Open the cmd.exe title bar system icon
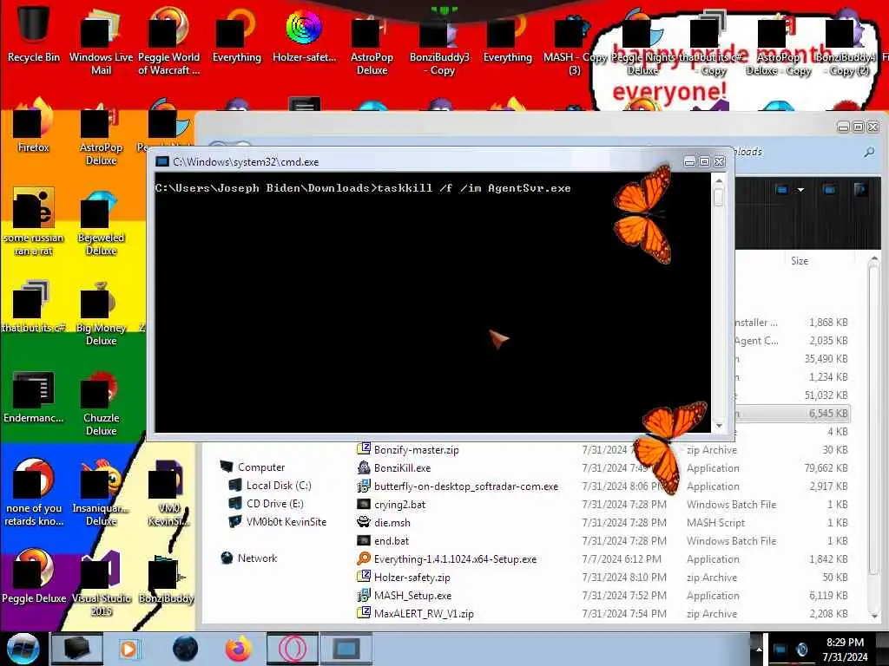Image resolution: width=889 pixels, height=666 pixels. 162,161
